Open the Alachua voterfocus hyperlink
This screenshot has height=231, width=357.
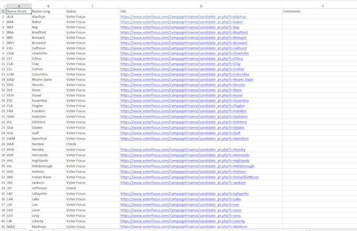(183, 17)
